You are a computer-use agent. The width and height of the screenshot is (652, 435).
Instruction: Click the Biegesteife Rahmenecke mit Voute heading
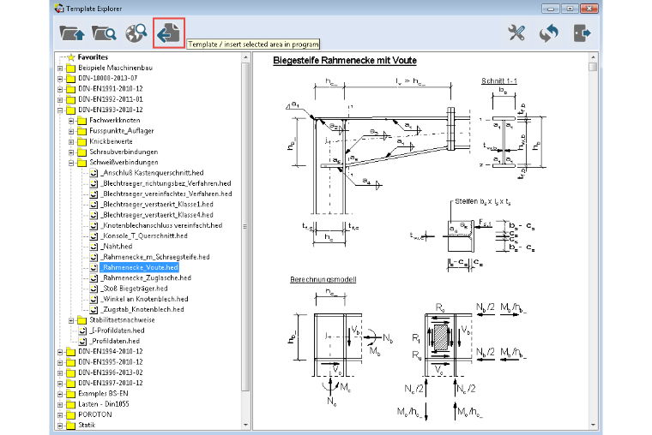pyautogui.click(x=345, y=61)
